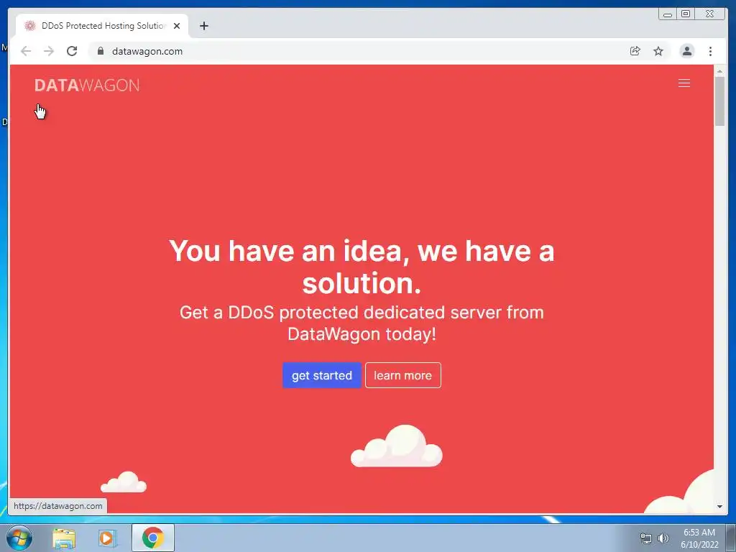This screenshot has height=552, width=736.
Task: Click the "You have an idea" headline
Action: pyautogui.click(x=362, y=267)
